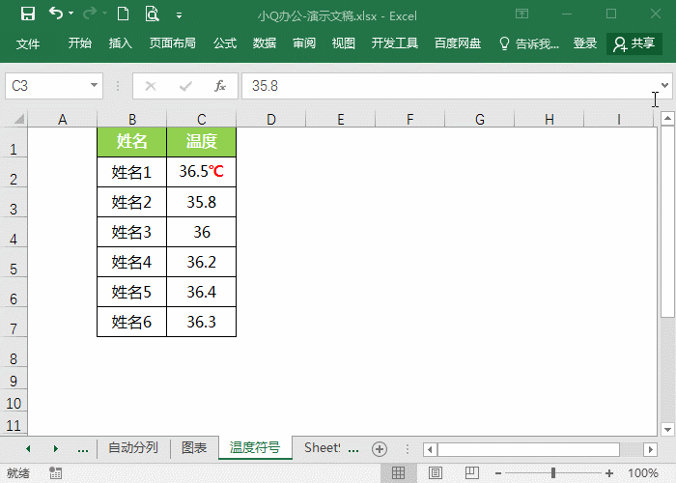Click the hidden sheets ellipsis left of 自动分列

(x=83, y=450)
